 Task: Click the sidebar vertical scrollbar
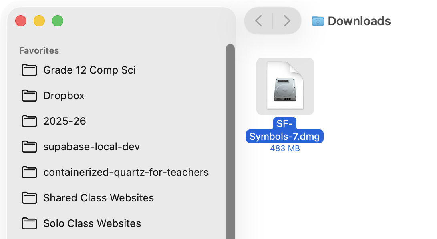click(230, 140)
